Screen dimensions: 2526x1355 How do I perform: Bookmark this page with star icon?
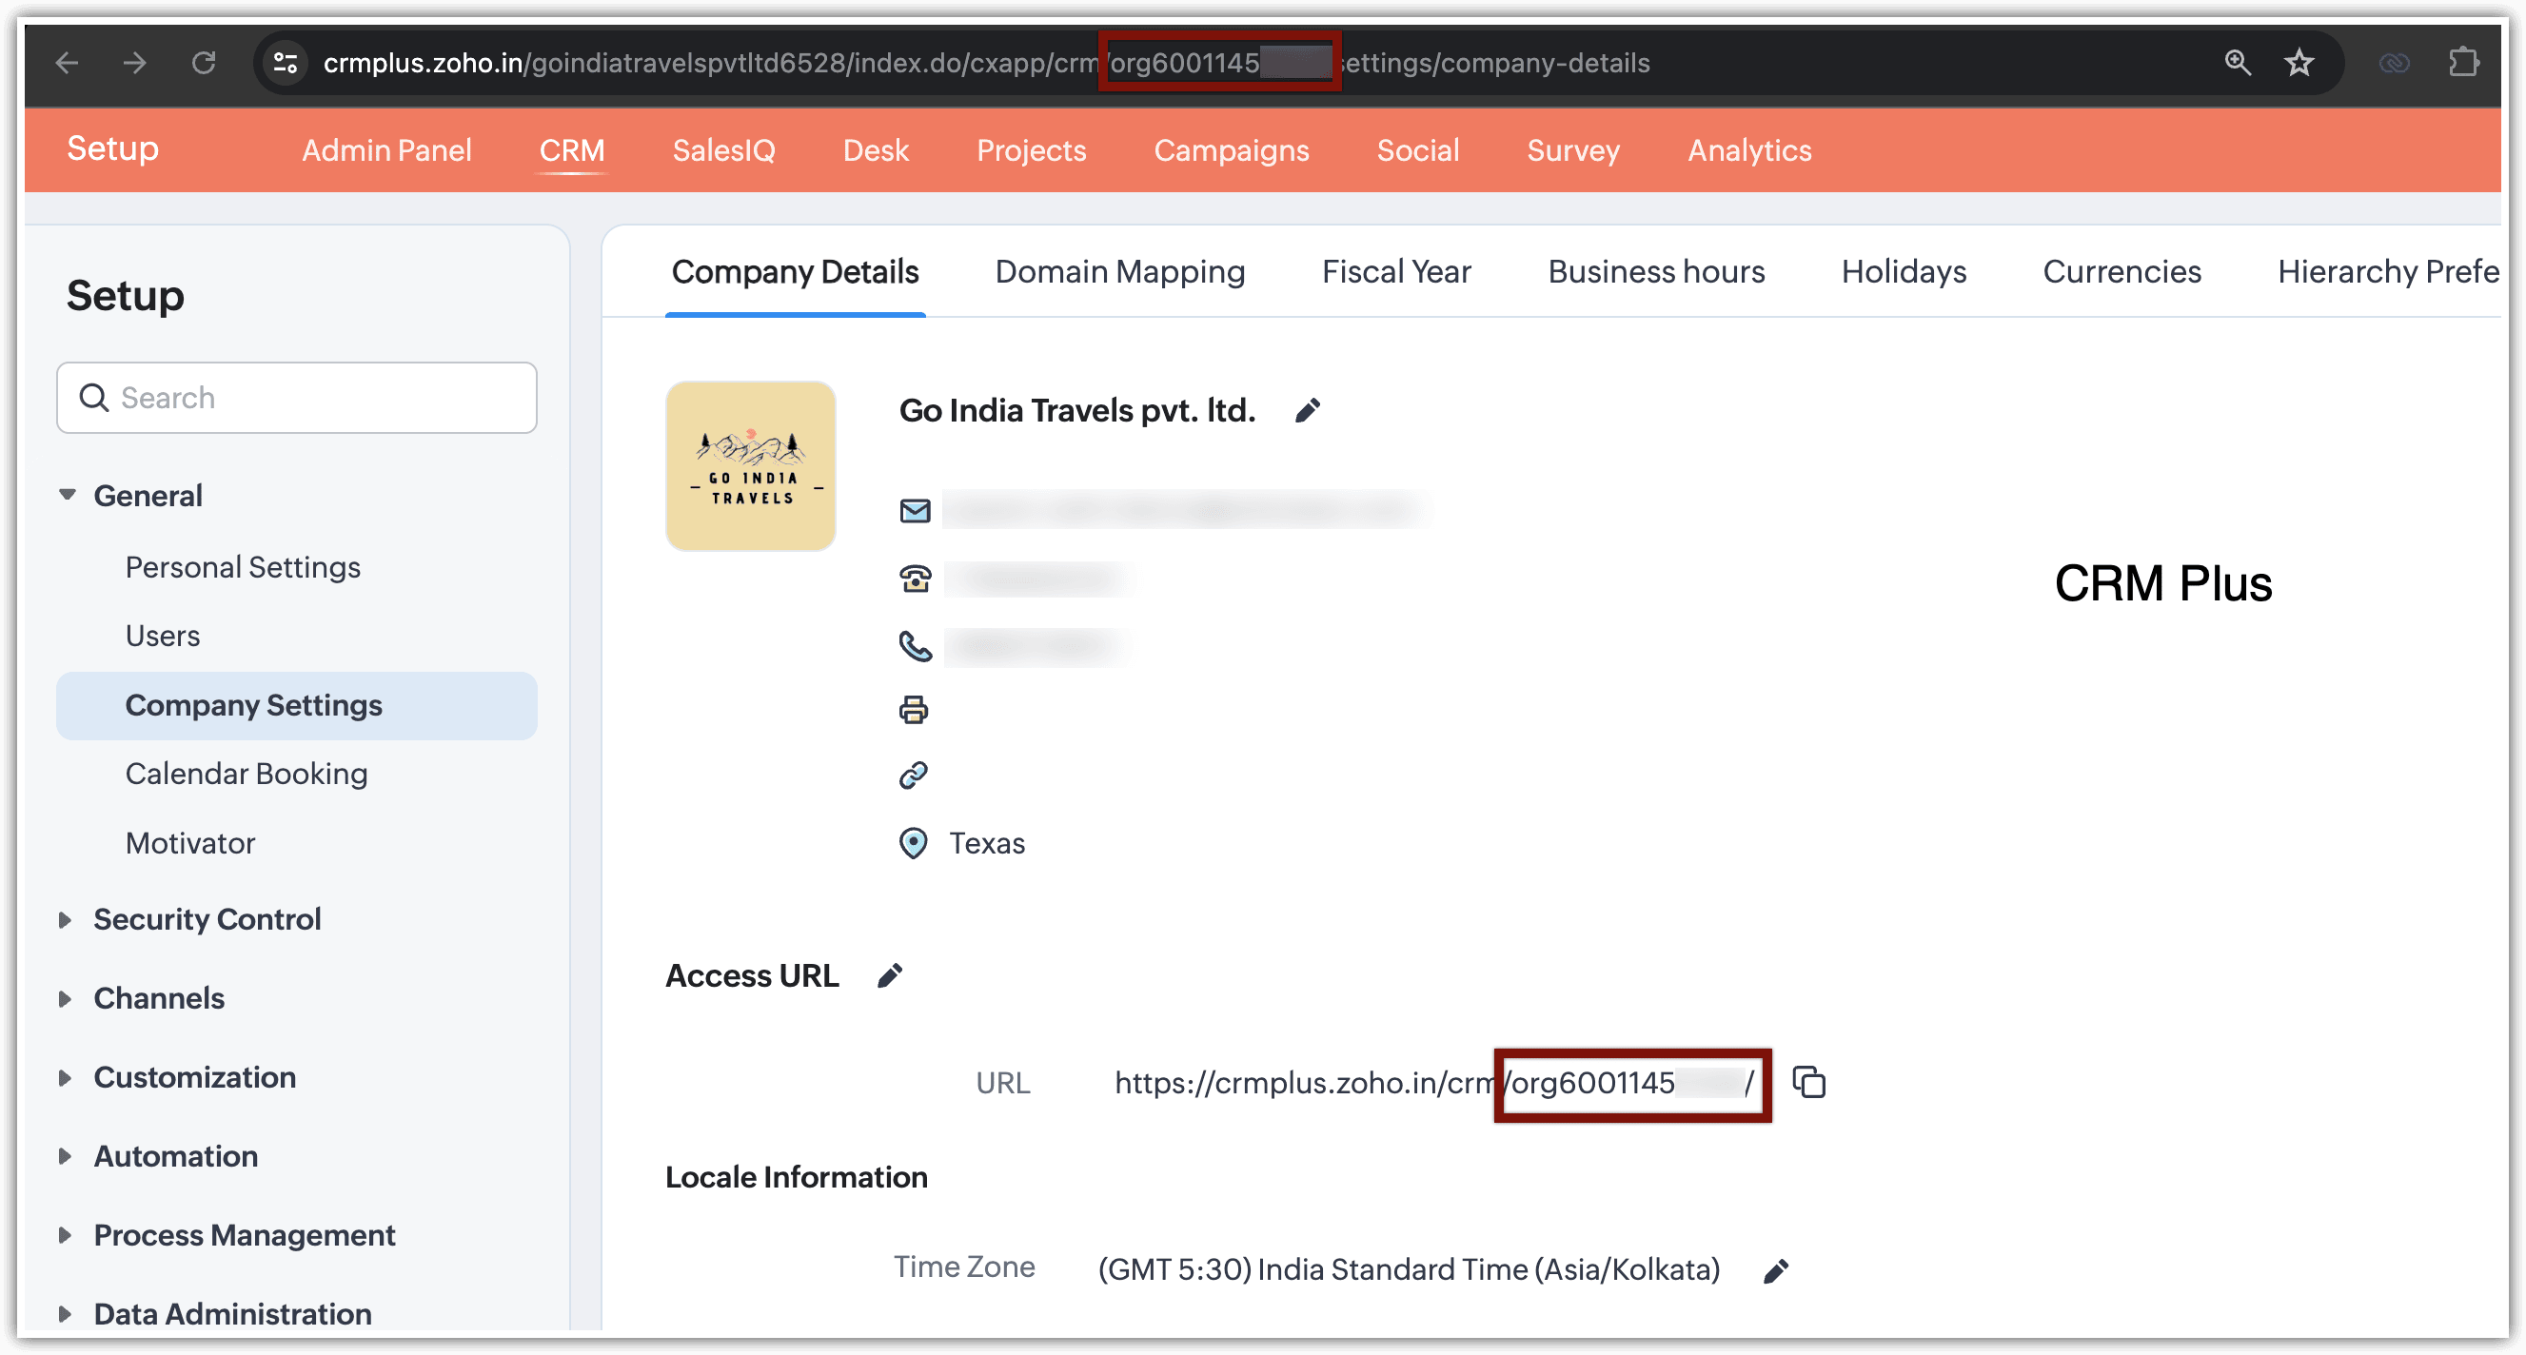click(2299, 64)
